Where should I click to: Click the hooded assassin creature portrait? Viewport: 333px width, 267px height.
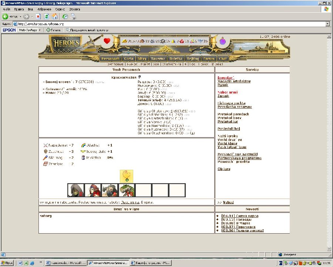[75, 190]
